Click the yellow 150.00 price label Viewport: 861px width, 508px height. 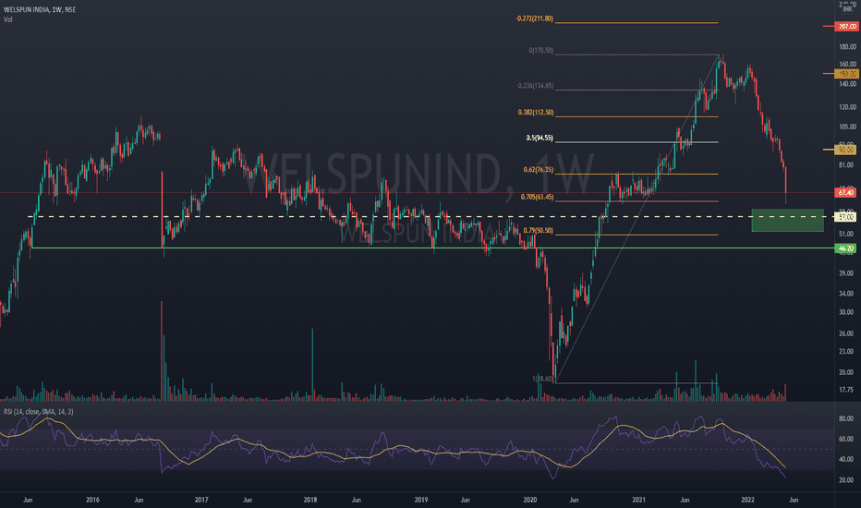pos(846,74)
